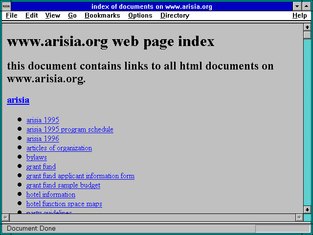Click the status bar progress indicator
Viewport: 313px width, 235px height.
[283, 229]
